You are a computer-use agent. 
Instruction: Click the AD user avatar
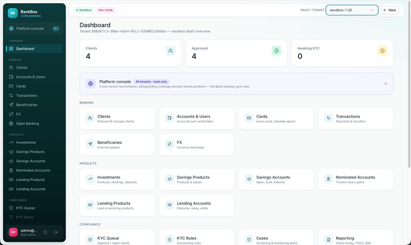13,232
